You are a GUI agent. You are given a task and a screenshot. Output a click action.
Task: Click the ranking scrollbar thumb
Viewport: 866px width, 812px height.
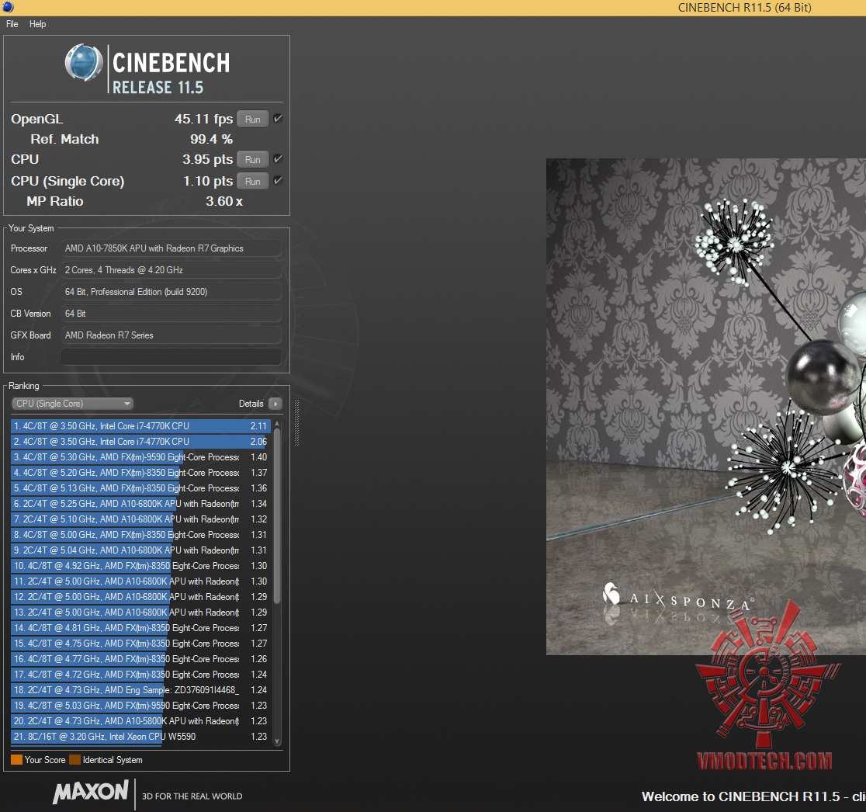(277, 516)
